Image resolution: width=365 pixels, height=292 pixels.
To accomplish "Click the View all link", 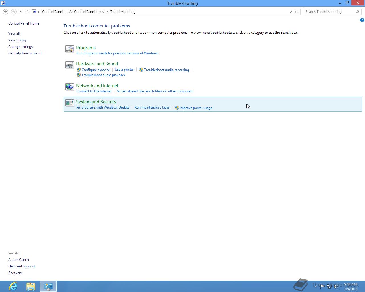I will point(14,34).
